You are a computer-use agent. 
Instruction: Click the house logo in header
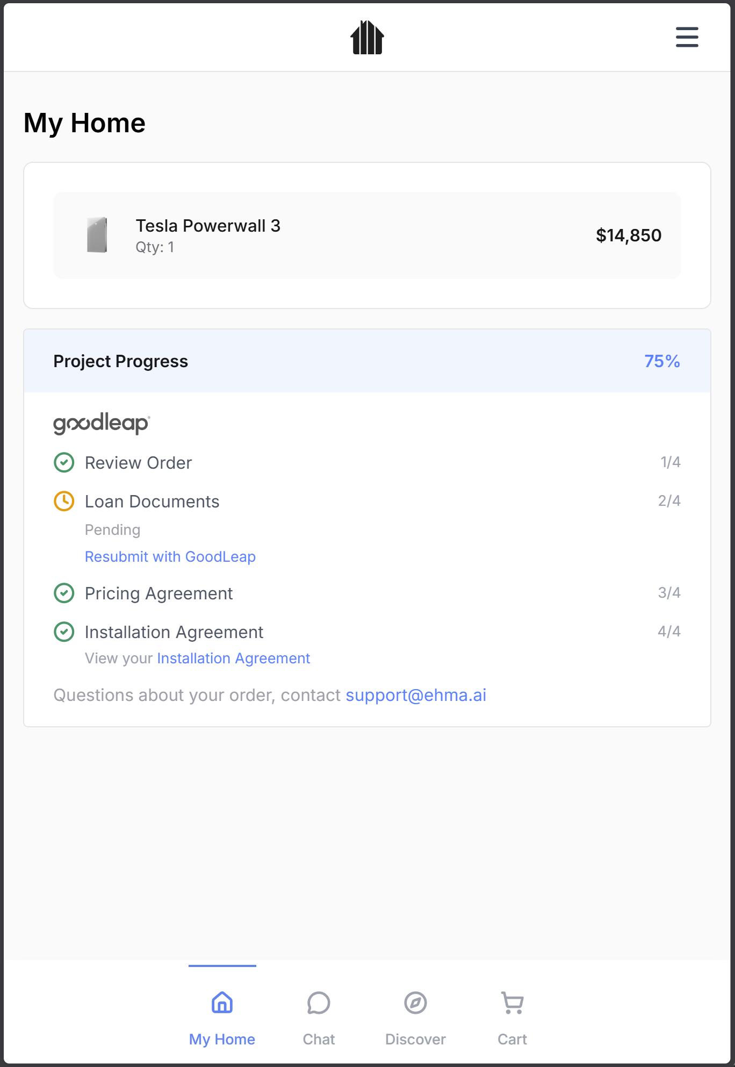[x=367, y=38]
